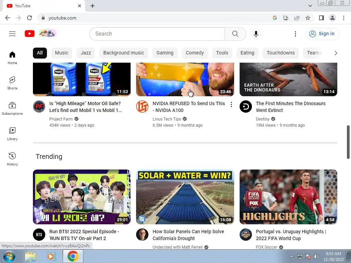
Task: Click the taskbar volume speaker icon
Action: [316, 256]
